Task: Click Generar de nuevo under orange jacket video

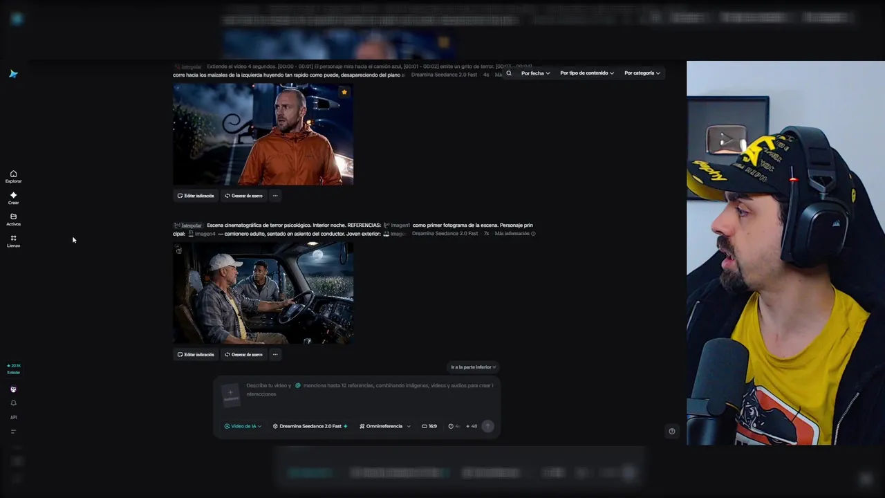Action: coord(243,196)
